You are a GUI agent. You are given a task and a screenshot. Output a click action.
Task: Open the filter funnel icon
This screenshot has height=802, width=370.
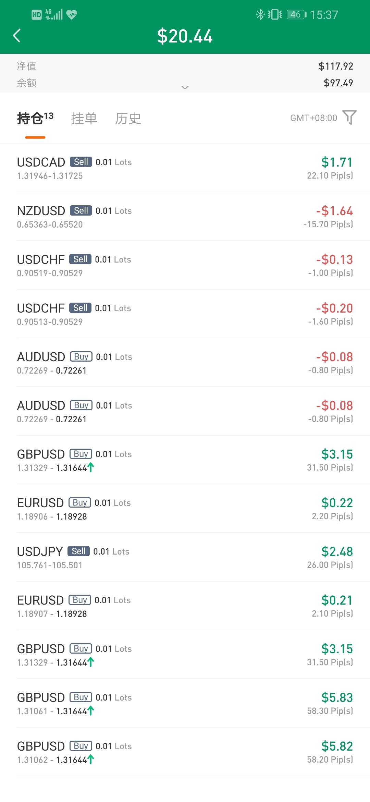(x=349, y=118)
